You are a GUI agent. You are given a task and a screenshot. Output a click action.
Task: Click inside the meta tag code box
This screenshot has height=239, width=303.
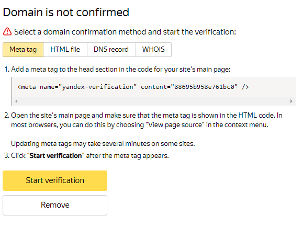tap(154, 87)
